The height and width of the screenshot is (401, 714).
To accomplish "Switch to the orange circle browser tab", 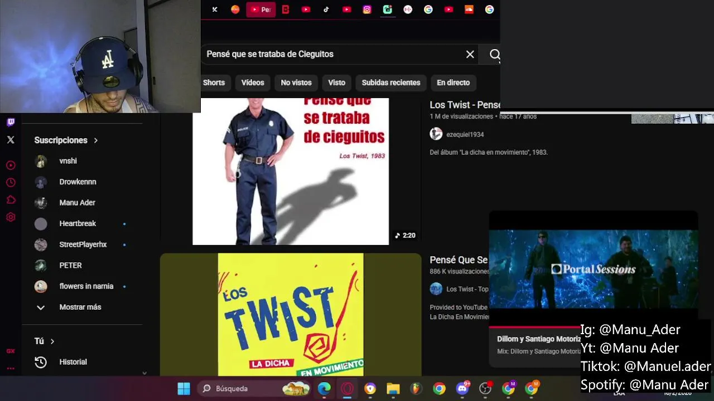I will (x=235, y=9).
